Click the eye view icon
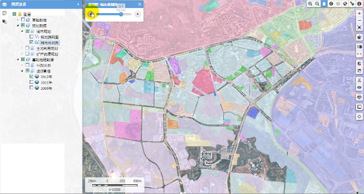Image resolution: width=364 pixels, height=194 pixels. (359, 88)
